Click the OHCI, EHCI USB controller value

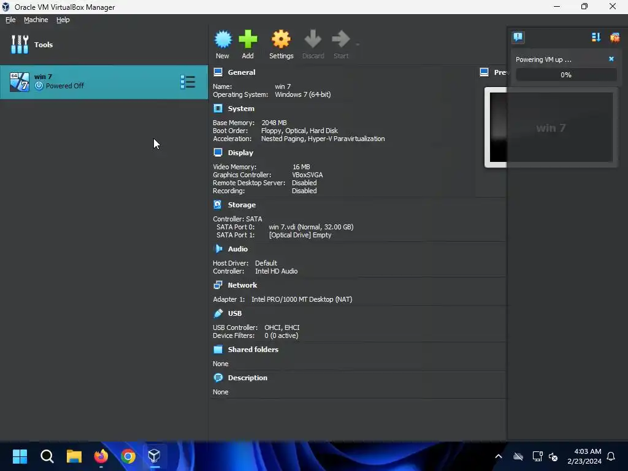click(x=281, y=327)
